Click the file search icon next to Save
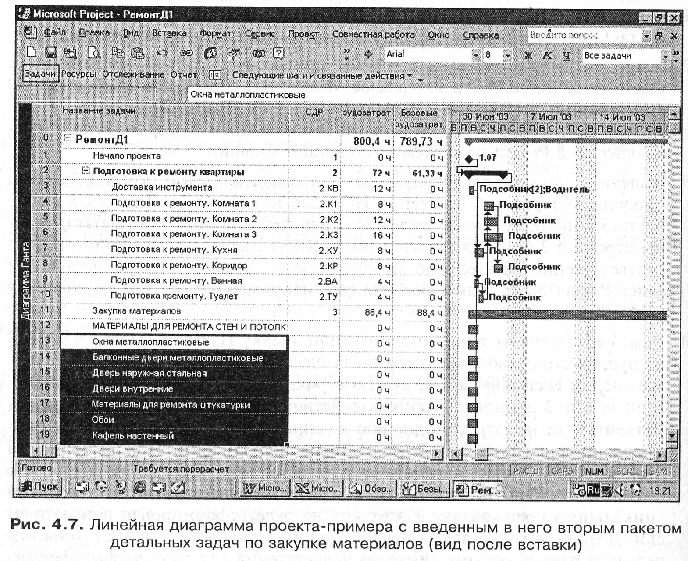The width and height of the screenshot is (688, 561). 70,53
